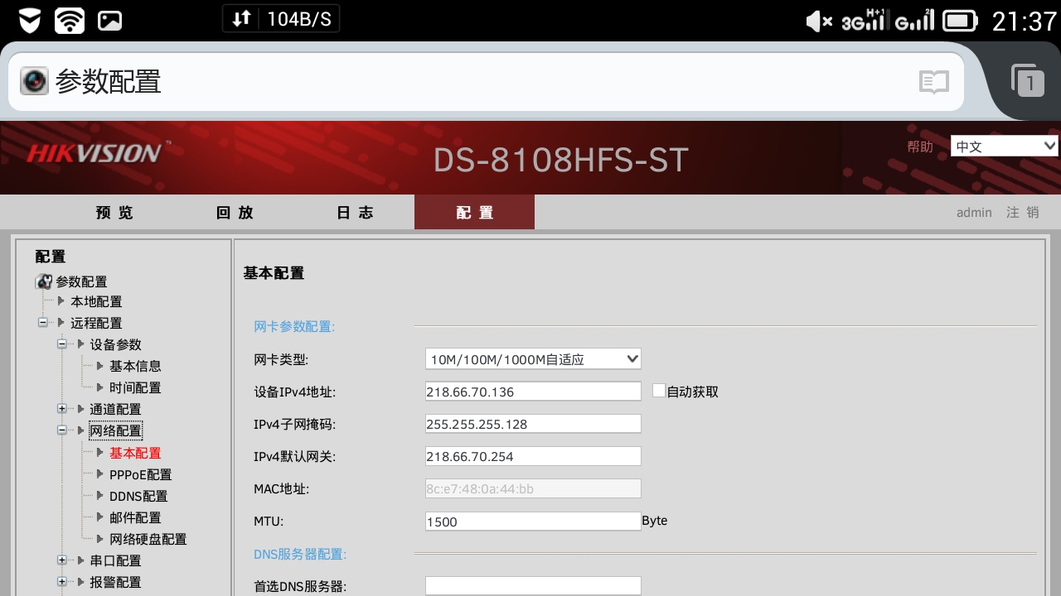
Task: Tap the network speed 104B/S indicator
Action: (x=281, y=19)
